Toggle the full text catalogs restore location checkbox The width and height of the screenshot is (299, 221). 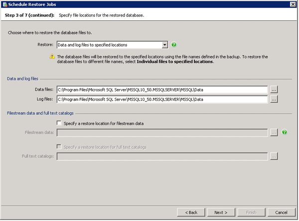pos(60,147)
